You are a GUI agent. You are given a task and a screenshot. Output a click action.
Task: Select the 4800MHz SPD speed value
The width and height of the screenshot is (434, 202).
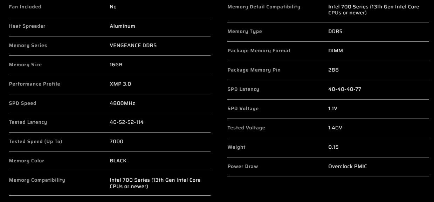122,103
